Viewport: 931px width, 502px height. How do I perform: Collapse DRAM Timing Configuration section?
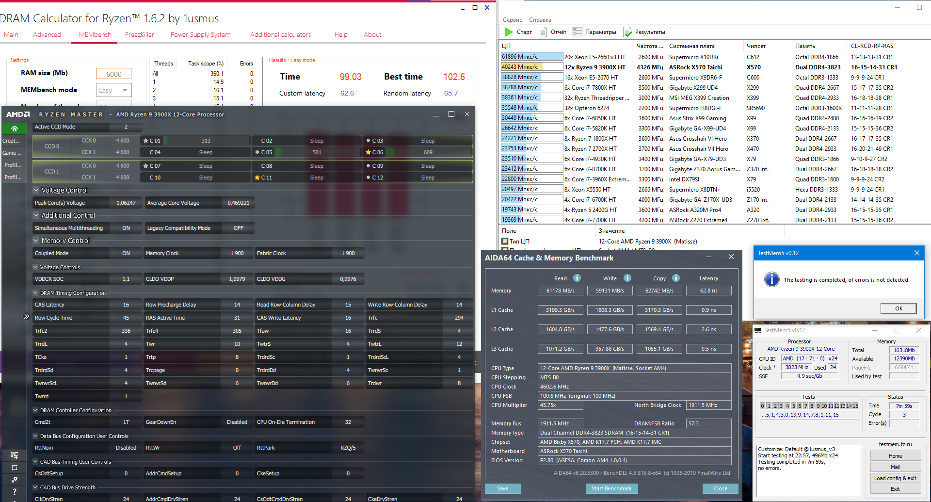tap(35, 293)
